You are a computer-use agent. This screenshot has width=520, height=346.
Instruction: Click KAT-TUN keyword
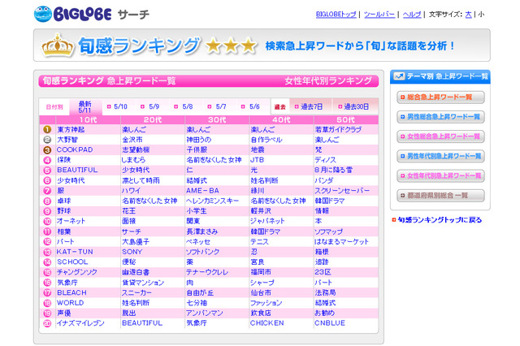[75, 252]
